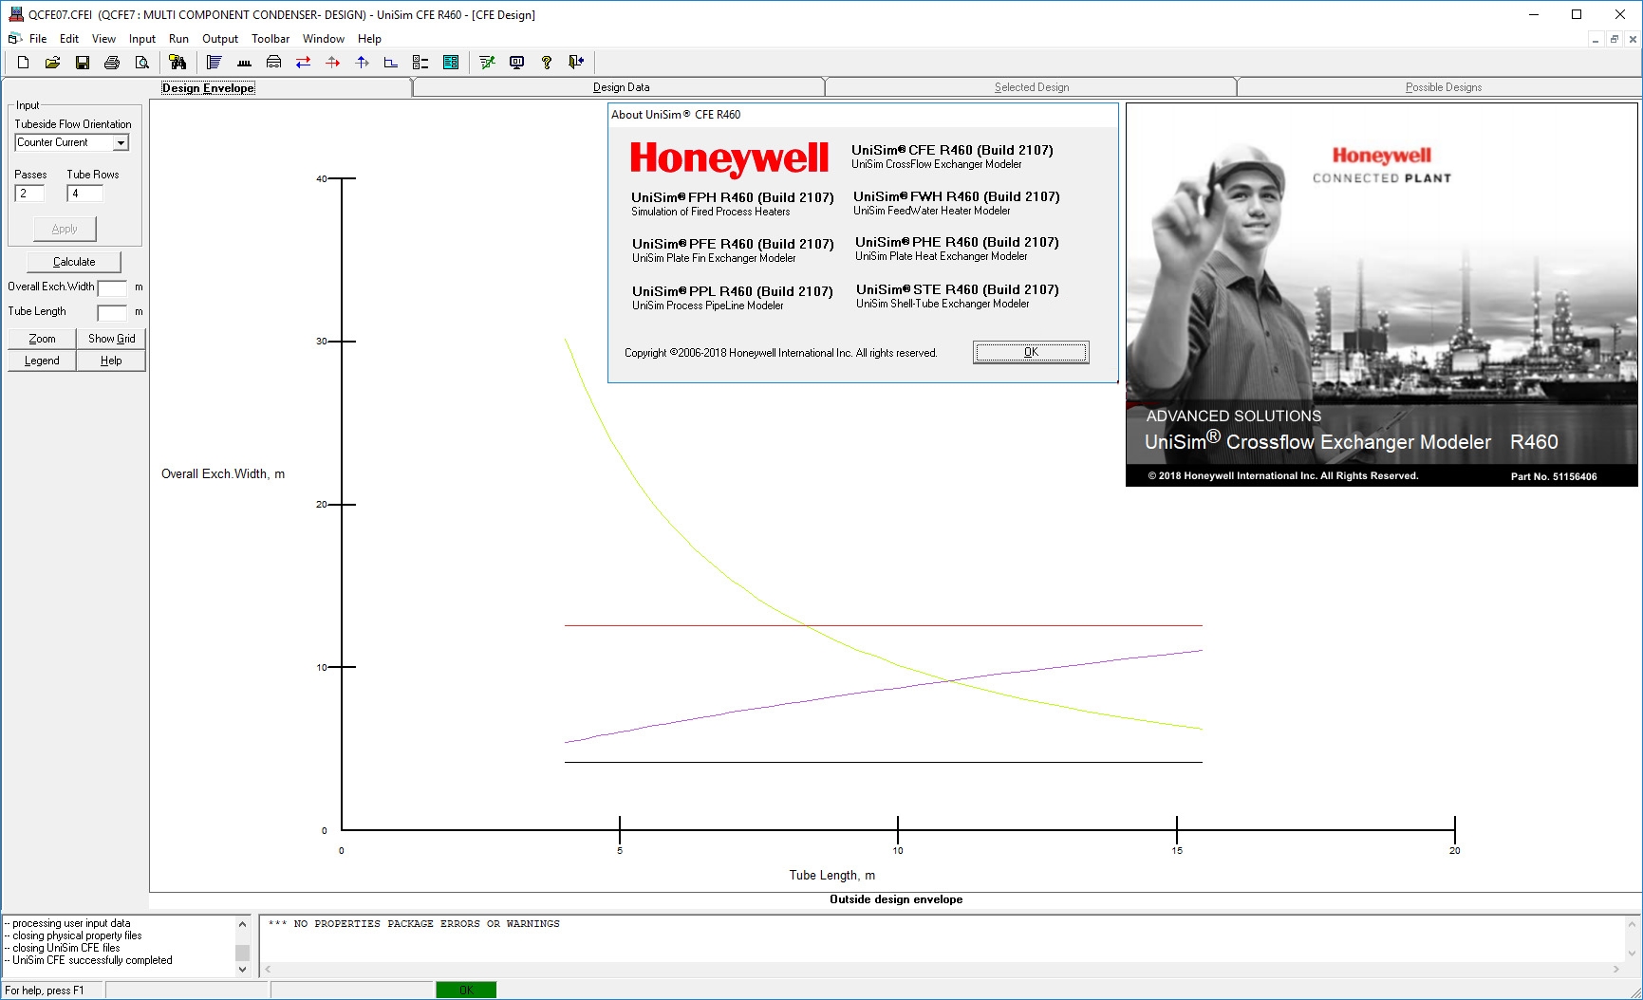Click the green-slash check run icon
The height and width of the screenshot is (1000, 1643).
[487, 63]
